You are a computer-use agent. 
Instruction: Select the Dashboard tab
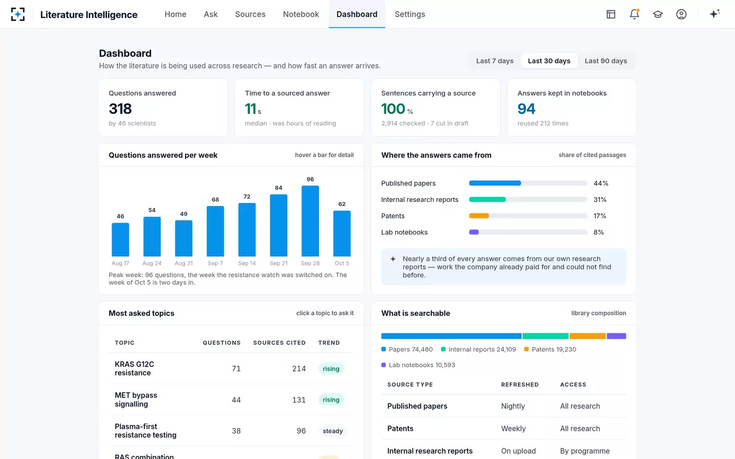point(357,14)
